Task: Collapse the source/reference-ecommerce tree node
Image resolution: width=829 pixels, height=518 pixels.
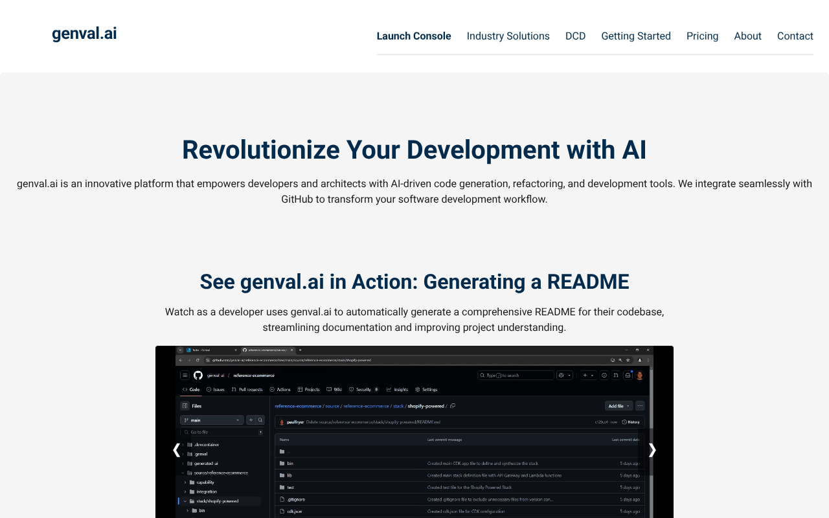Action: point(183,472)
